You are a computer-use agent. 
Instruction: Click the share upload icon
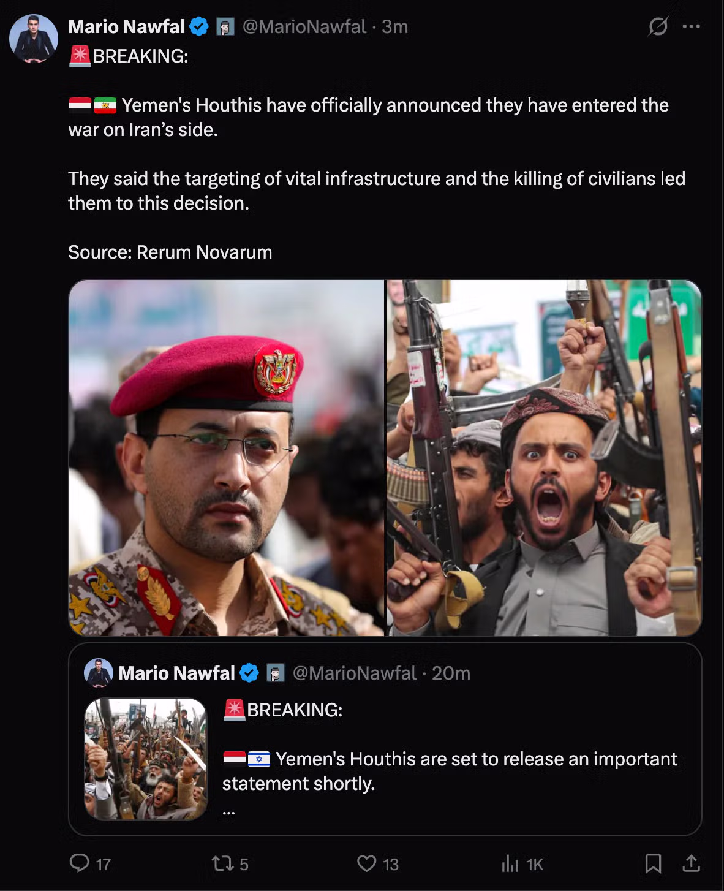pos(691,863)
